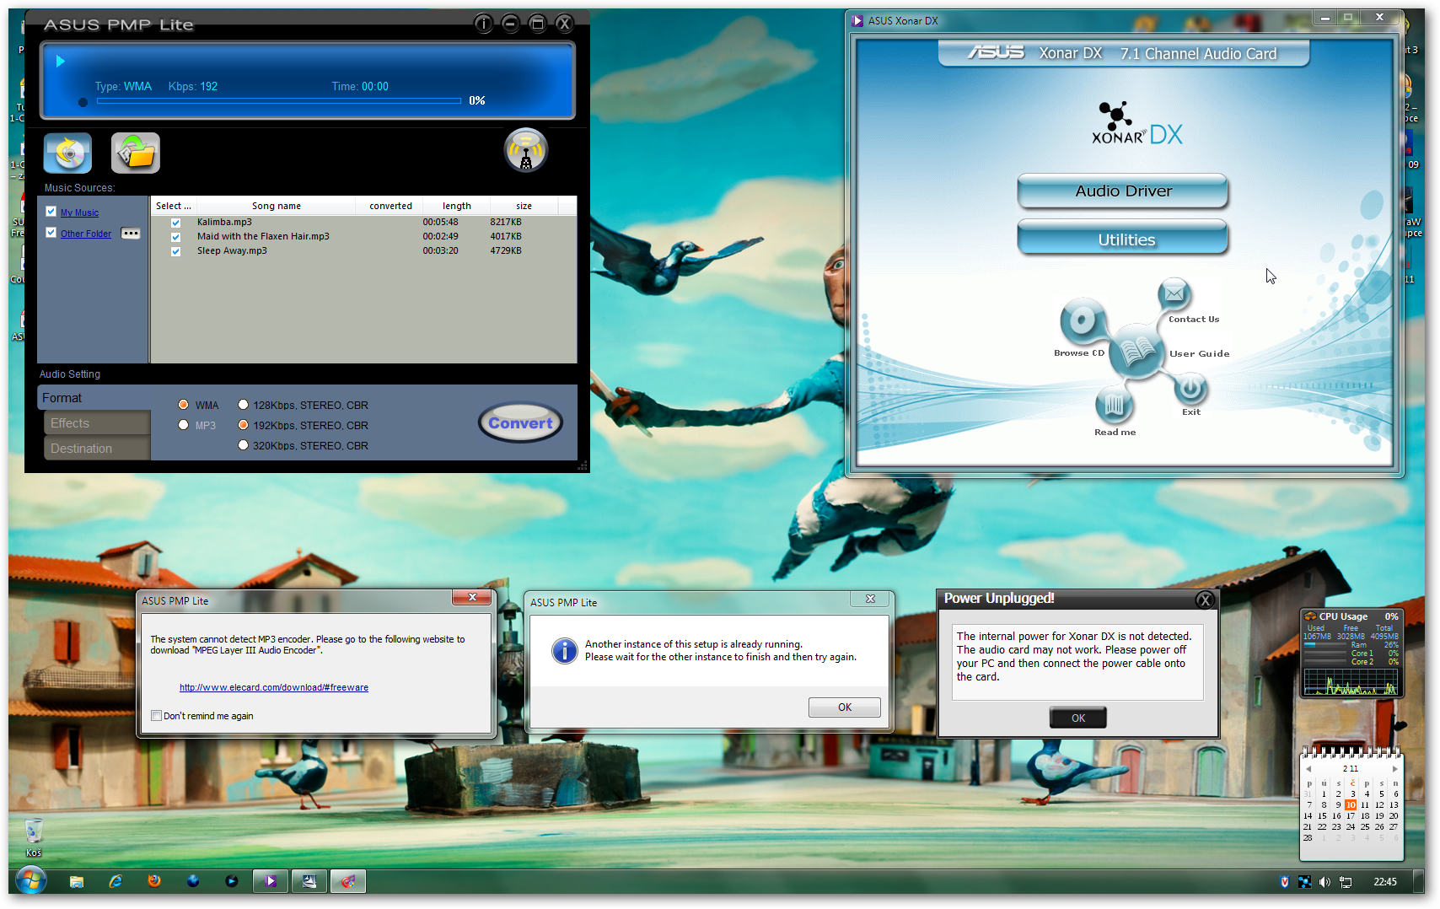
Task: Click the music folder import icon
Action: (x=136, y=153)
